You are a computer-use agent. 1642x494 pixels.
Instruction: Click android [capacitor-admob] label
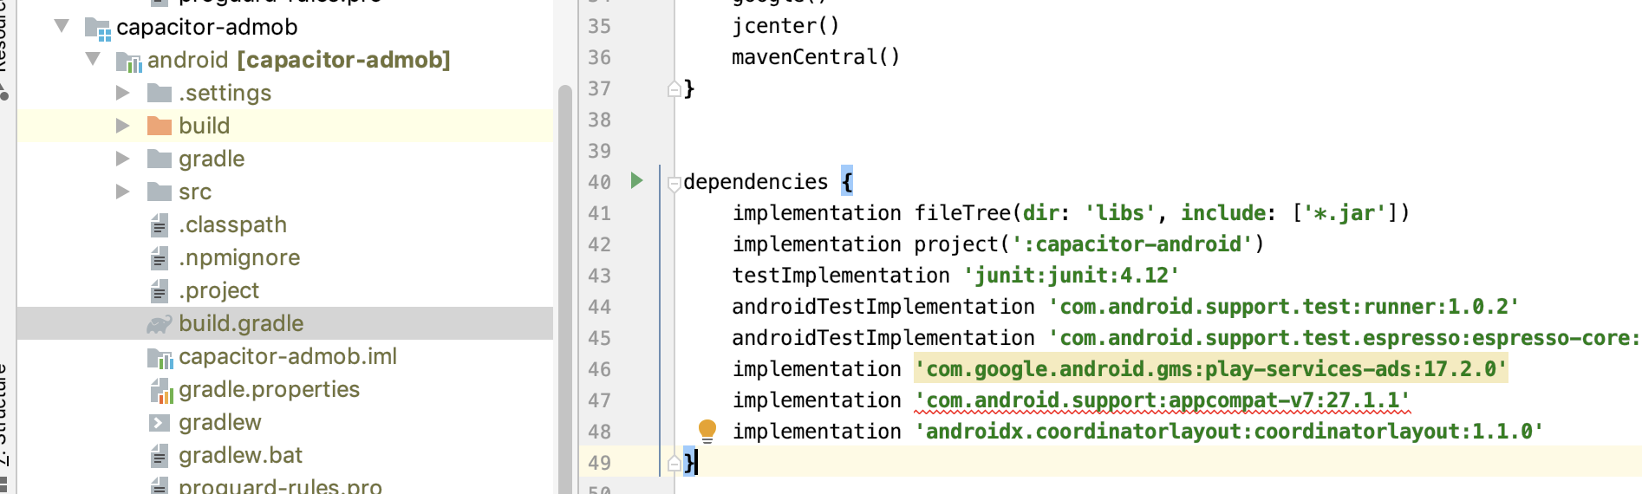tap(299, 60)
